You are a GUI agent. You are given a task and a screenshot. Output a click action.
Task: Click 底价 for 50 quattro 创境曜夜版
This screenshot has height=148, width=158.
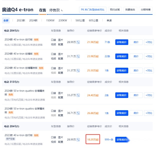[x=136, y=95]
